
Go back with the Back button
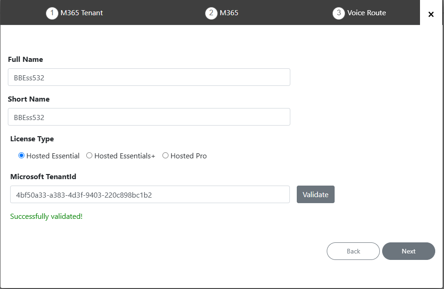pyautogui.click(x=353, y=251)
